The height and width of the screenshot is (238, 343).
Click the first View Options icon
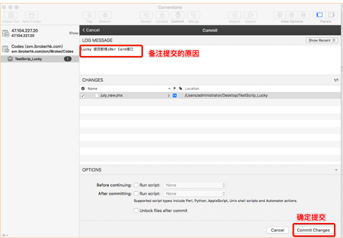[280, 15]
